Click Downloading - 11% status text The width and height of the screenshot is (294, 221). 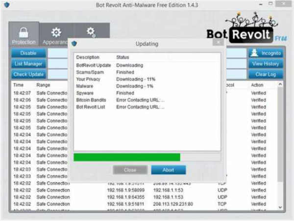pos(136,79)
